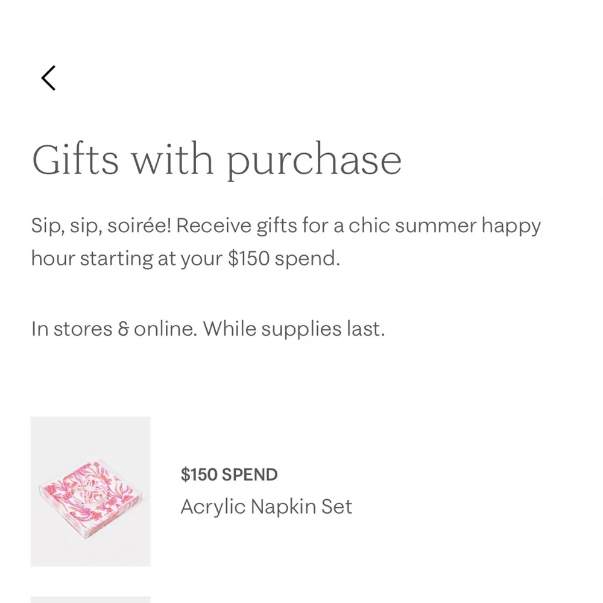
Task: Tap the "hour starting at your" text
Action: click(x=127, y=259)
